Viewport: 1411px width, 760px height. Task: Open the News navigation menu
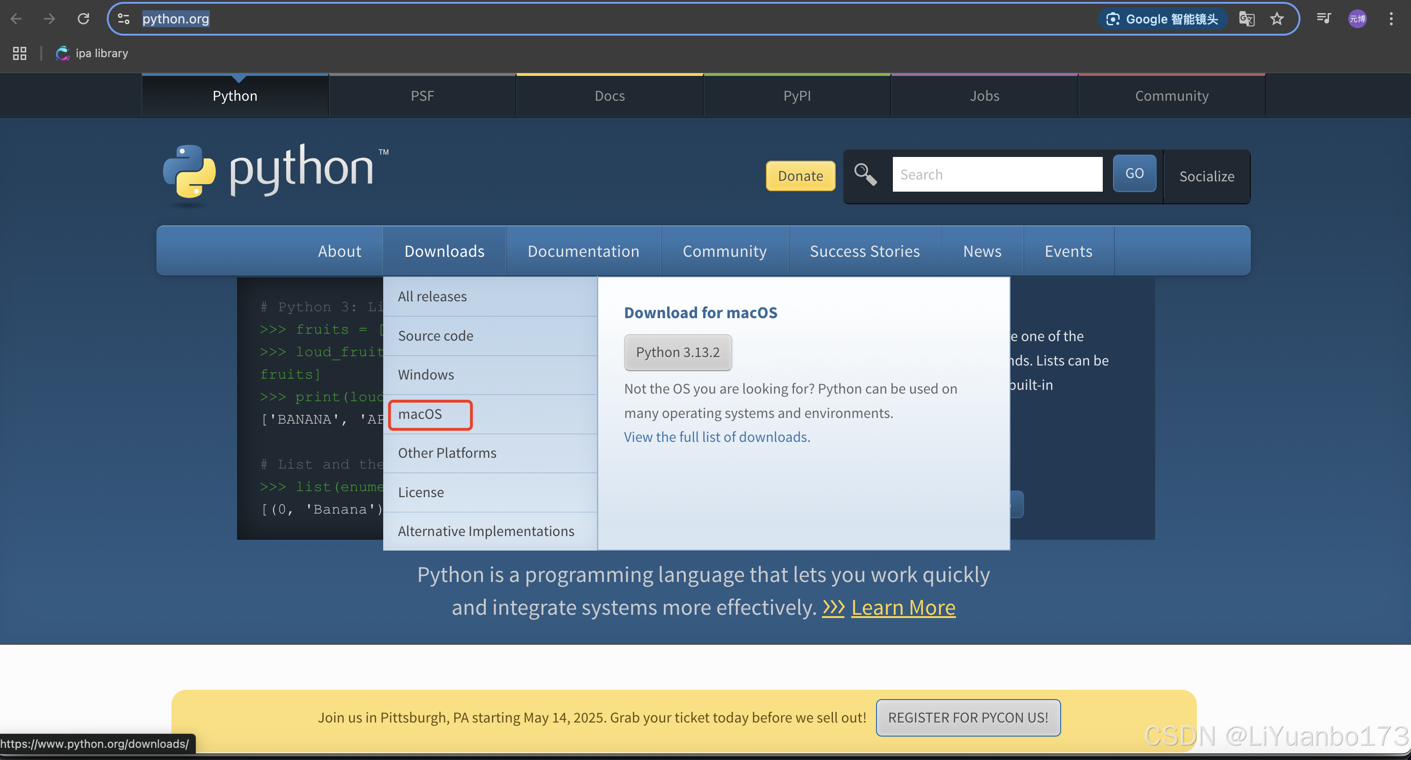[982, 251]
